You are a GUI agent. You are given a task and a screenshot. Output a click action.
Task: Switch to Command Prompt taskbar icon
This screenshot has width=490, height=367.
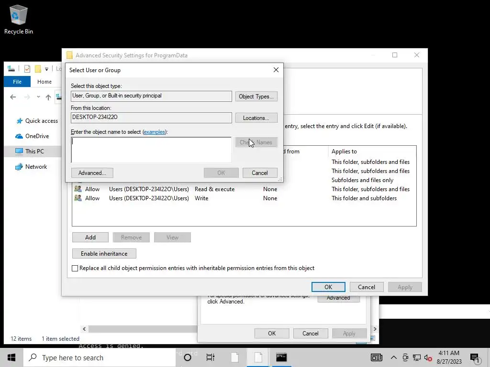(281, 357)
